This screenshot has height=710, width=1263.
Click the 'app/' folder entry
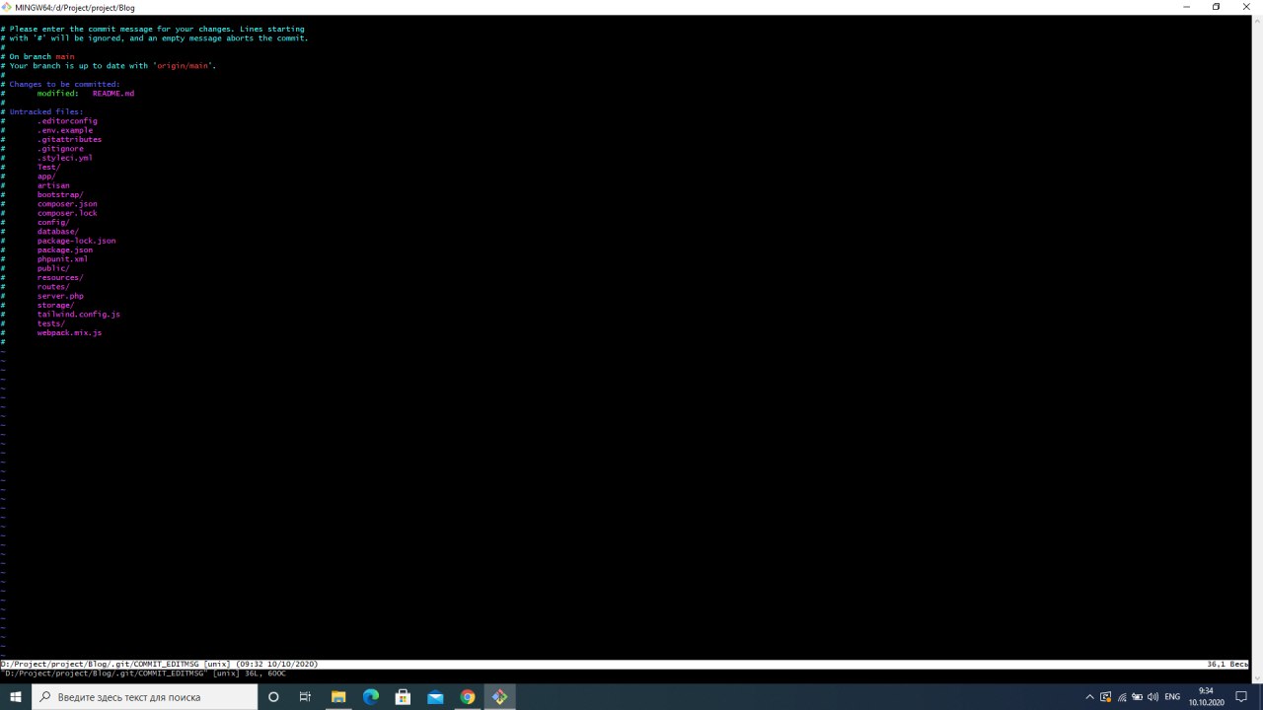(x=46, y=177)
